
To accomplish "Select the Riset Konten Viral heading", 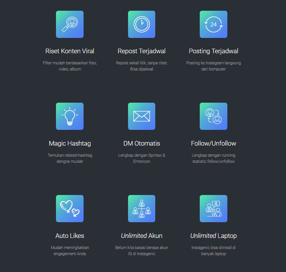I will 70,51.
